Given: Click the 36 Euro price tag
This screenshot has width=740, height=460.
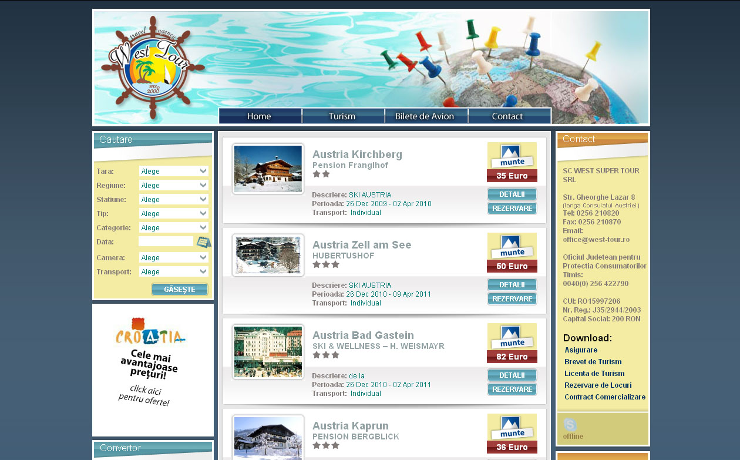Looking at the screenshot, I should 512,447.
